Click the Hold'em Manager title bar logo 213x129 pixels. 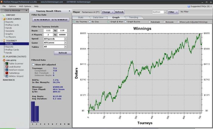[2, 2]
